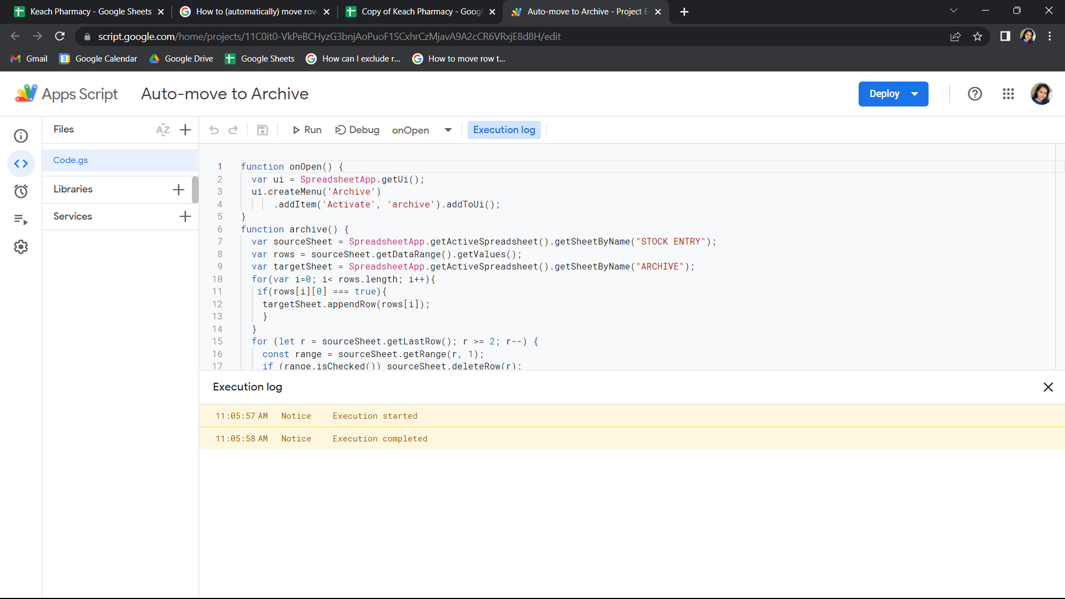Image resolution: width=1065 pixels, height=599 pixels.
Task: Close the Execution log panel
Action: tap(1048, 387)
